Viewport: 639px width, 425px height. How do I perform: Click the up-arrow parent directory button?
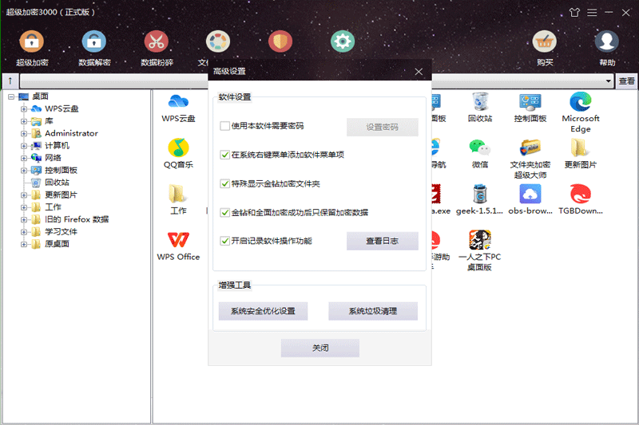[10, 81]
